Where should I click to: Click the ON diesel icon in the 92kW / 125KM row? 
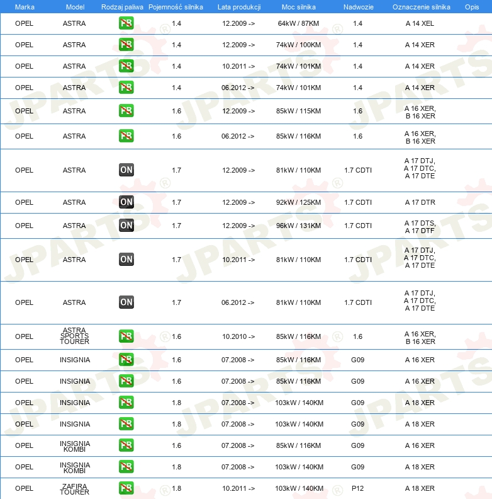126,202
